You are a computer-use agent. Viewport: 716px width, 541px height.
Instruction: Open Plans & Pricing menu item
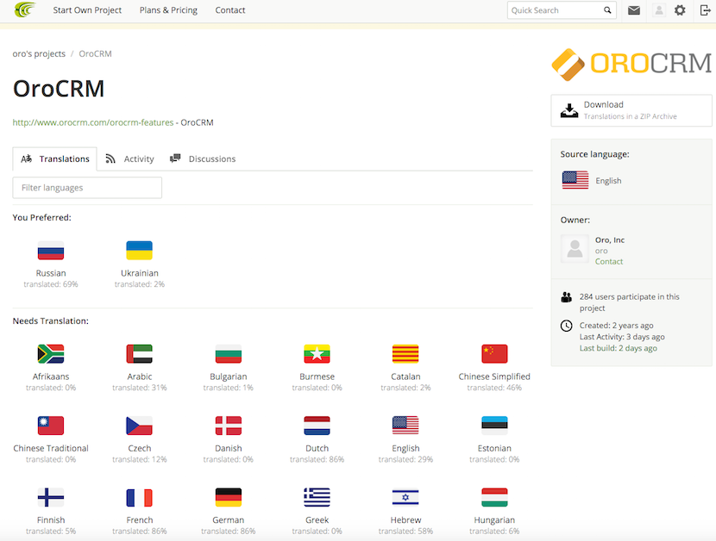168,10
